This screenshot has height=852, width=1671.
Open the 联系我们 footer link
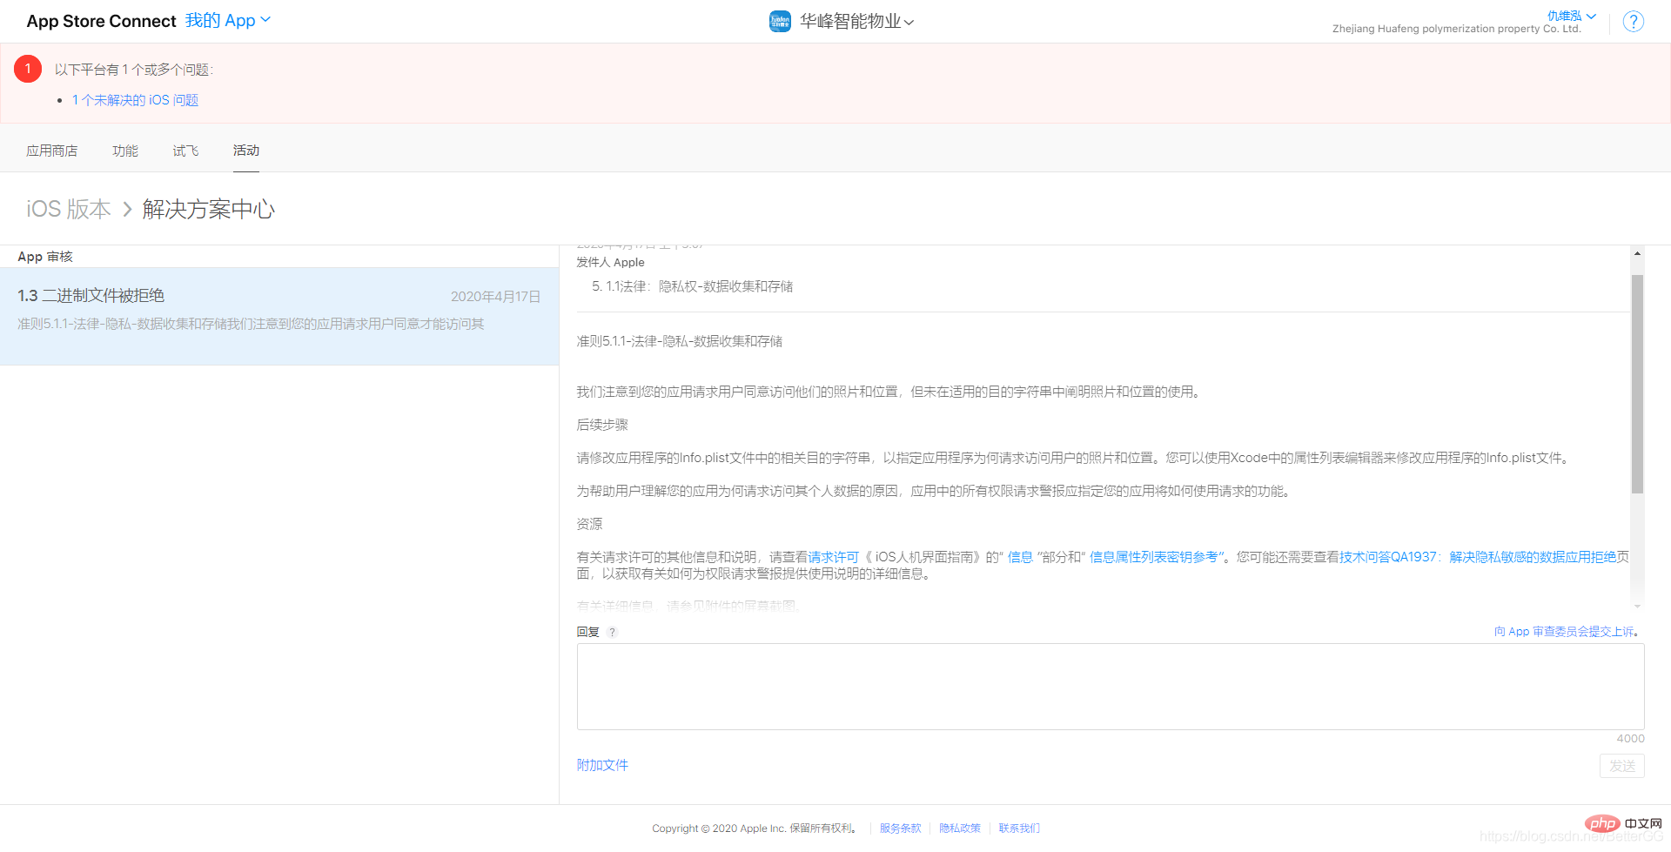pos(1019,829)
